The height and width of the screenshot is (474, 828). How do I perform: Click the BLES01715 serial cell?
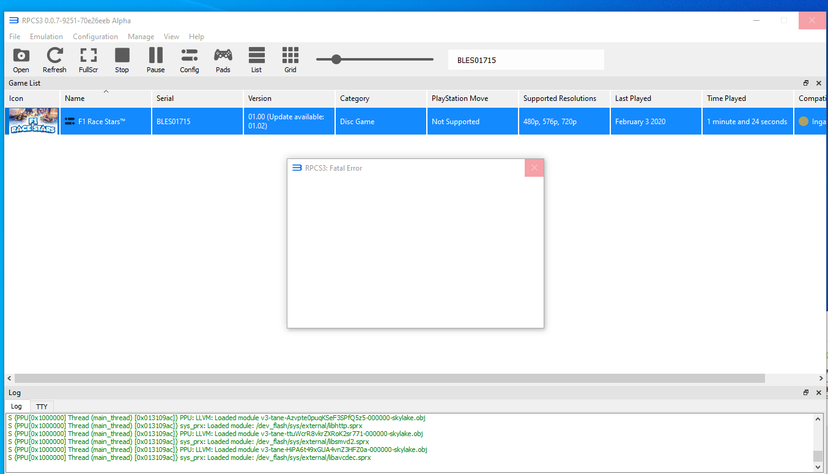(198, 121)
